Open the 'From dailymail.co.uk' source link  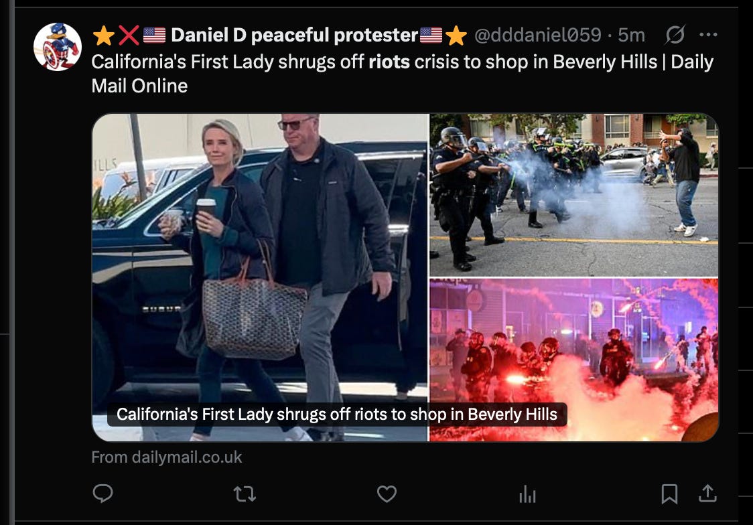[x=167, y=457]
